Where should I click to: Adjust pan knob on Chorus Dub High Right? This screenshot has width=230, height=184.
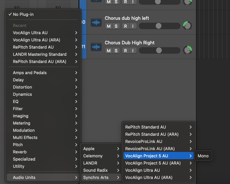[x=187, y=50]
